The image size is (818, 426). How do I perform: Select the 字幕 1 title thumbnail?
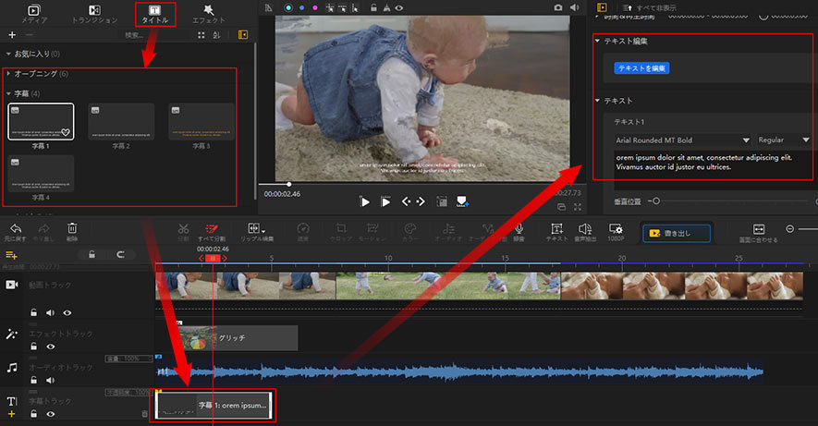pyautogui.click(x=41, y=121)
